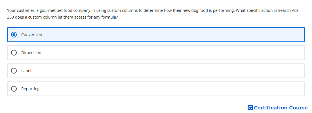Click the phrase "gourmet pet food company"

64,11
